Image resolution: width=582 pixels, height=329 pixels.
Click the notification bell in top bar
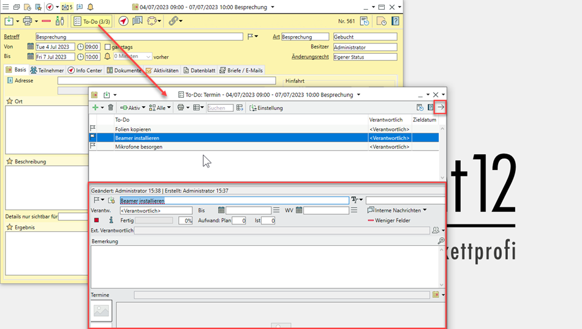[x=91, y=7]
